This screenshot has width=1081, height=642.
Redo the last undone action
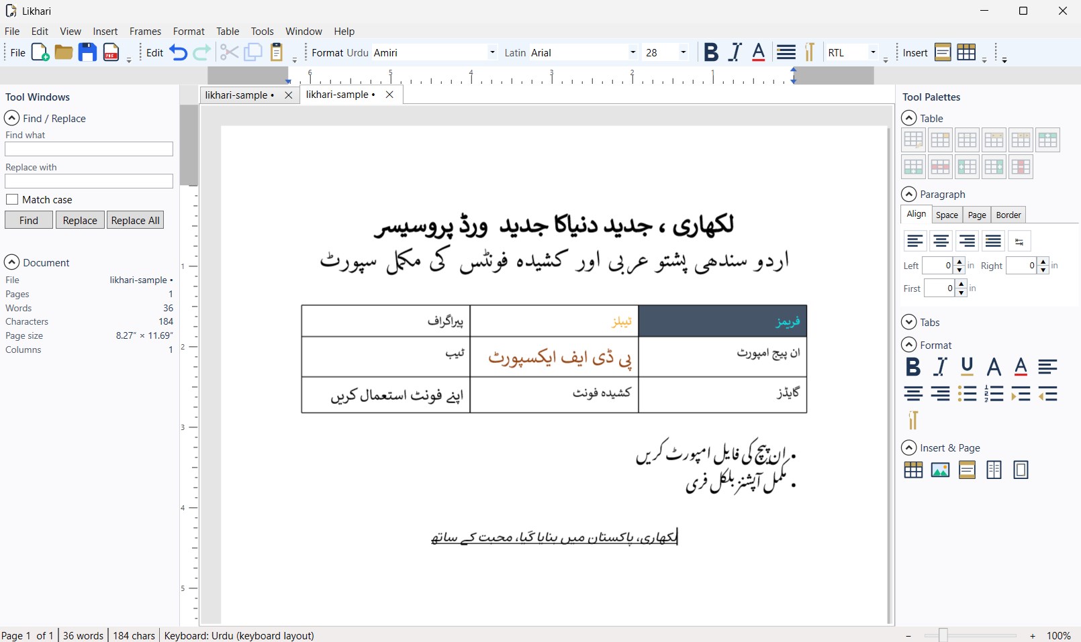point(201,52)
